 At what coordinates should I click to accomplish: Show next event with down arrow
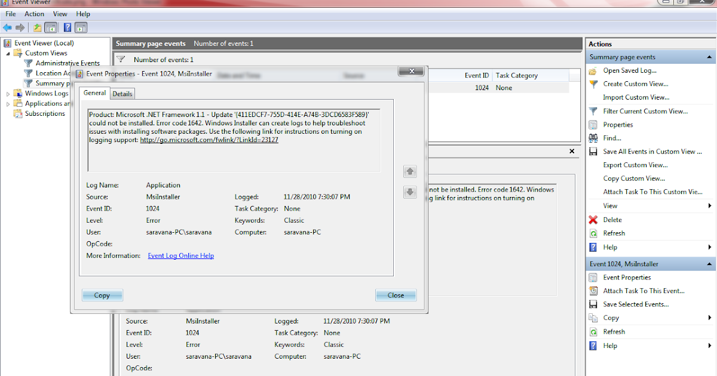click(410, 192)
